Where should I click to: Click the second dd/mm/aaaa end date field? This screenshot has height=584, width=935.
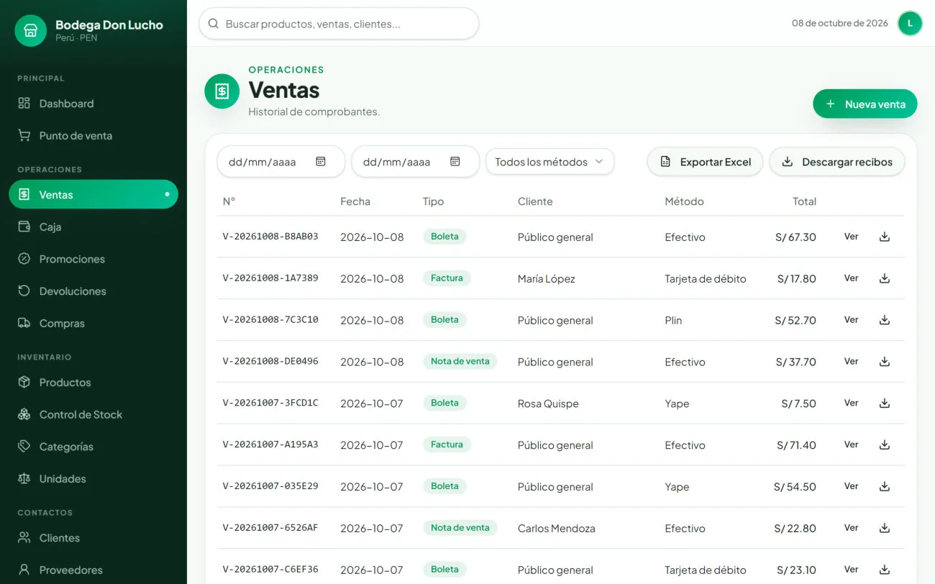tap(416, 162)
